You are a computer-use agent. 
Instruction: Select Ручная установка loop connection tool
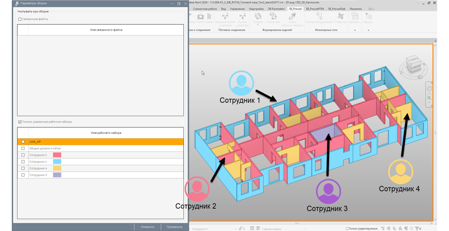[x=242, y=17]
